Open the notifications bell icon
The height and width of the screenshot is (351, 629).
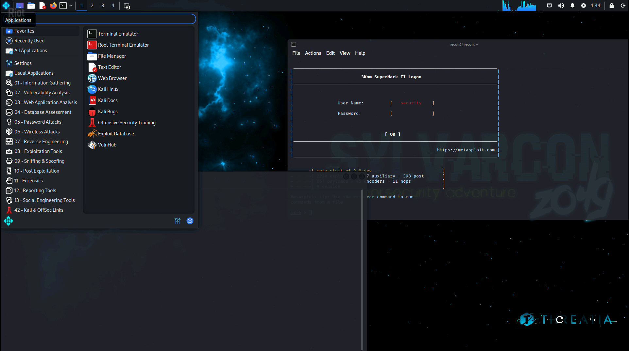pyautogui.click(x=572, y=6)
